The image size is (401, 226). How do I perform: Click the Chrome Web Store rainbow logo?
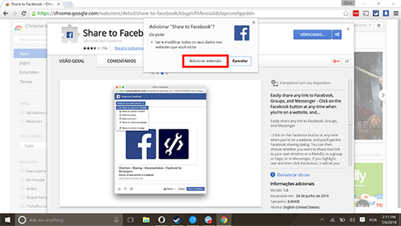18,27
